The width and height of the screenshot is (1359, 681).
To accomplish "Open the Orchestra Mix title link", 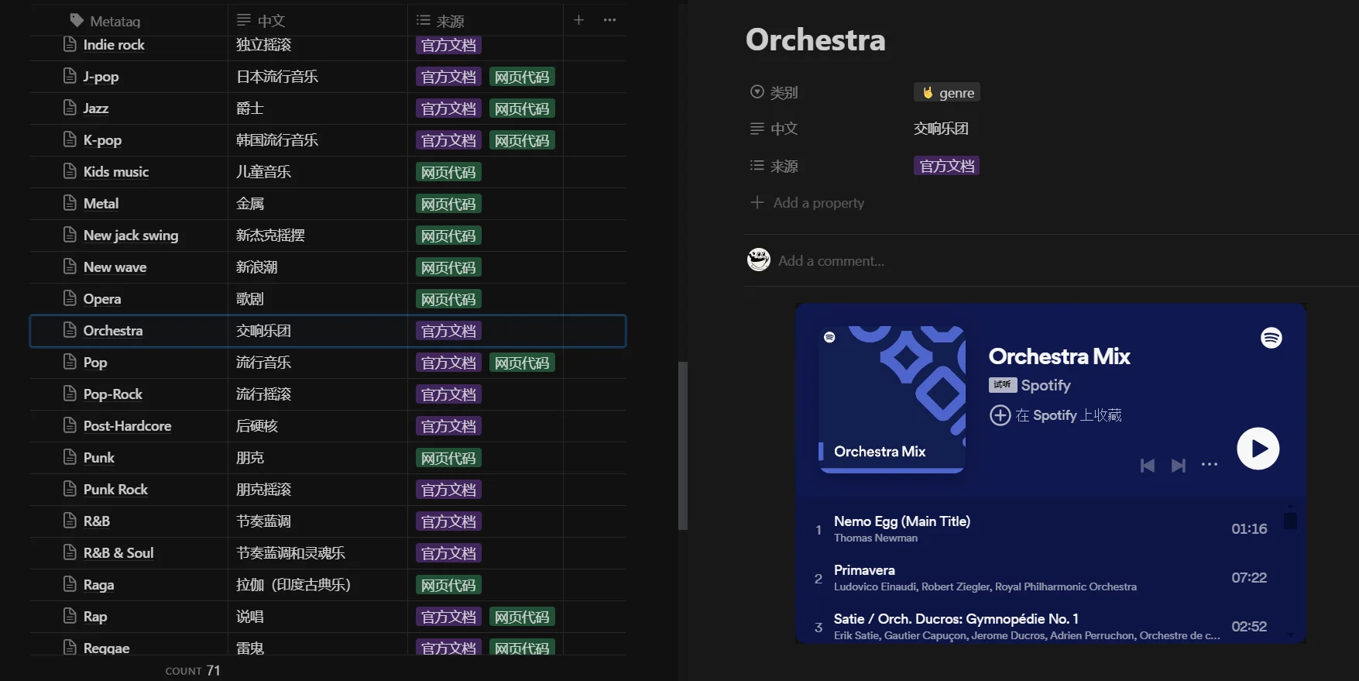I will (1059, 356).
